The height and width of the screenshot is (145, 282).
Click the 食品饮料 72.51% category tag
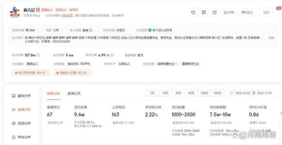79,64
